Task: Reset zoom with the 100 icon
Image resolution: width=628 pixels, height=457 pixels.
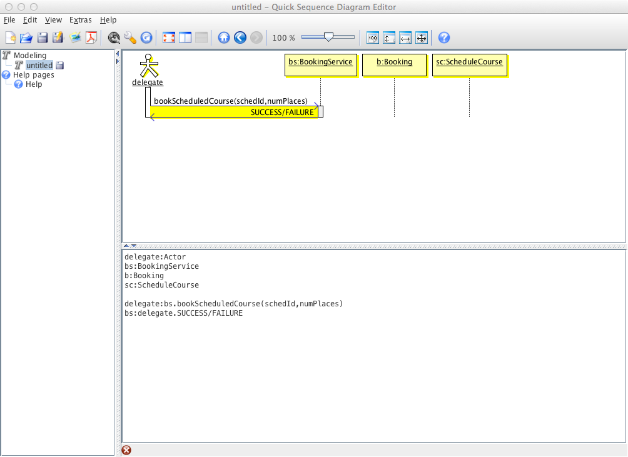Action: [x=372, y=38]
